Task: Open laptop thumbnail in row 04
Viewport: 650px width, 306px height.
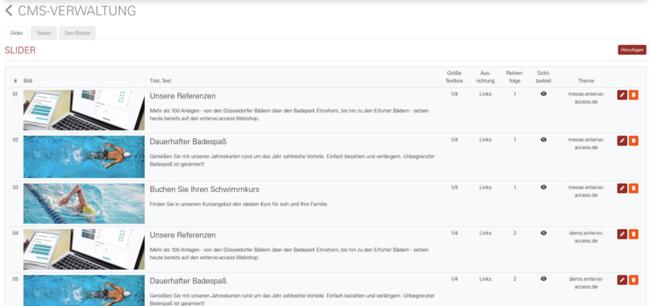Action: (x=84, y=249)
